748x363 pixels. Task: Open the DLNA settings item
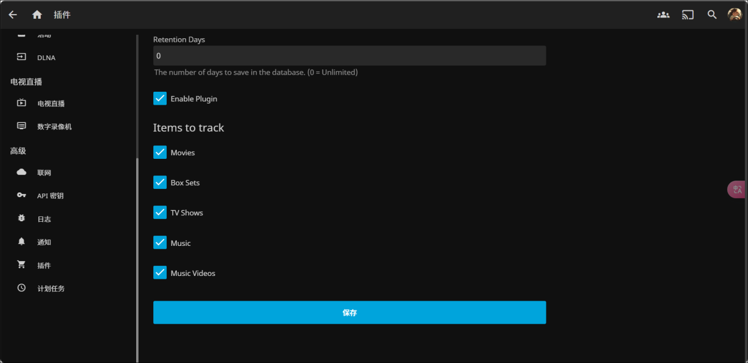pyautogui.click(x=46, y=58)
